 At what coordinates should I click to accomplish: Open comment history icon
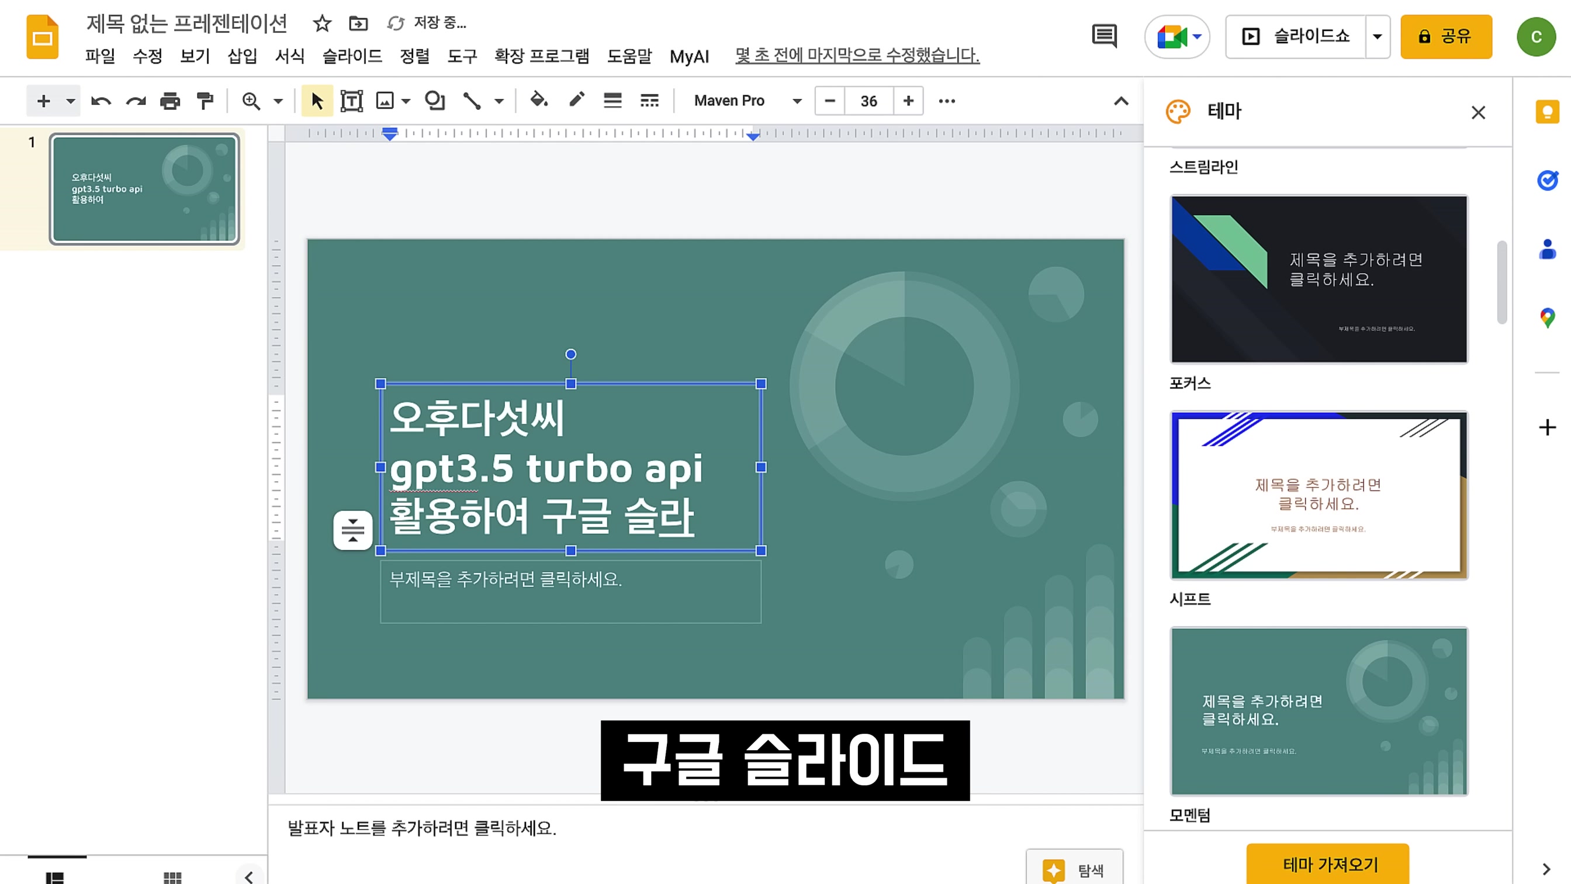[1104, 37]
